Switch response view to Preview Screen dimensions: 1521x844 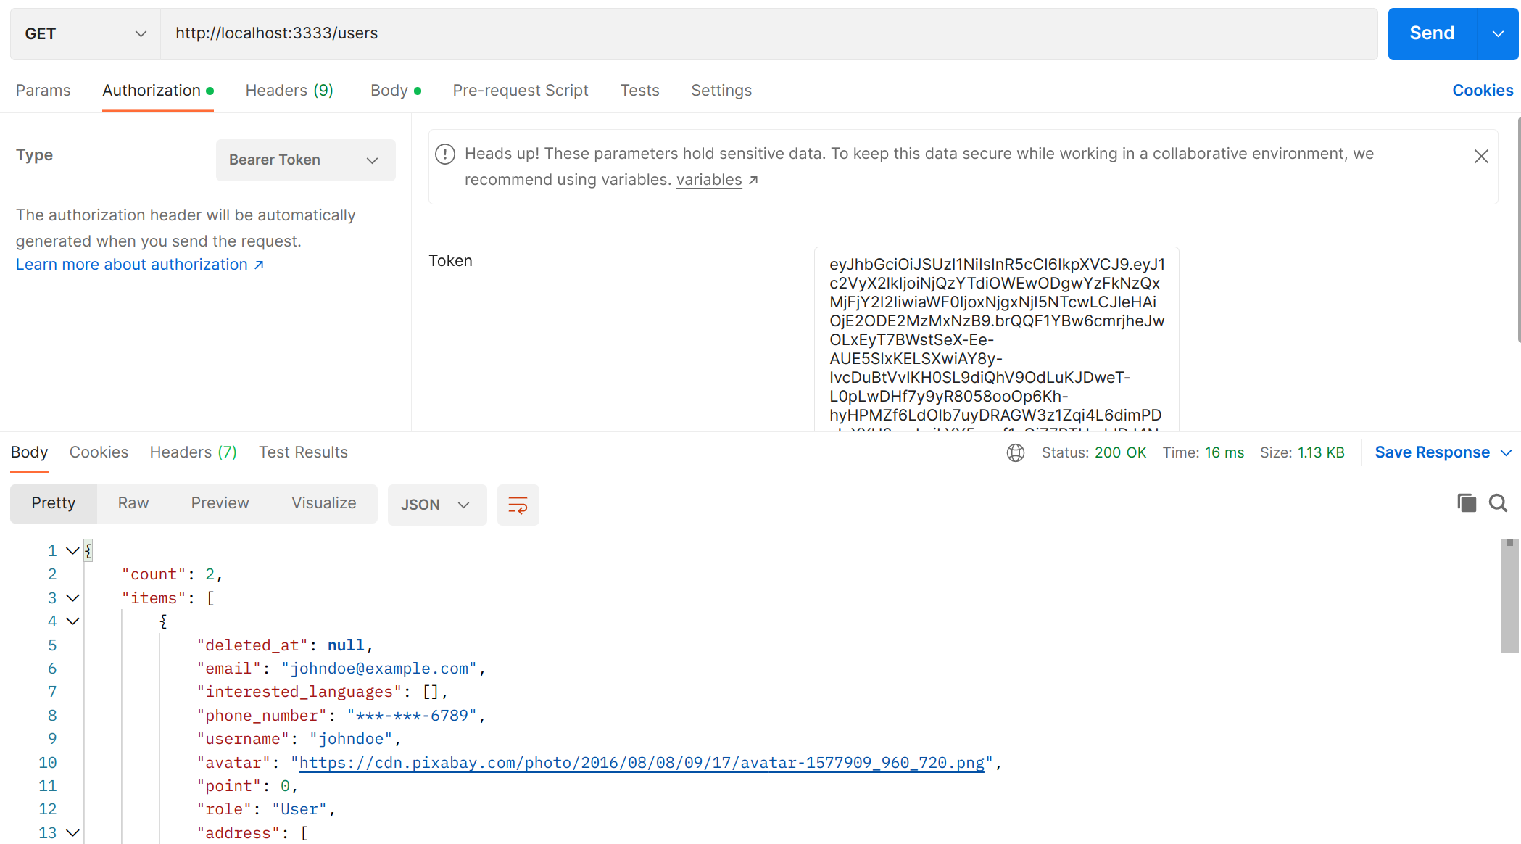[220, 502]
